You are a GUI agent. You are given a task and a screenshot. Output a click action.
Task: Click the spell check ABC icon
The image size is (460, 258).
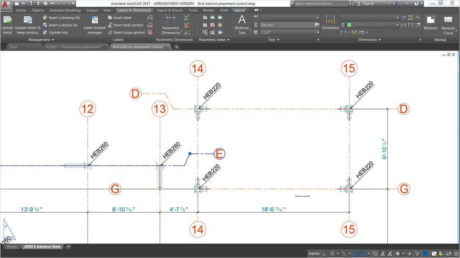tap(256, 17)
